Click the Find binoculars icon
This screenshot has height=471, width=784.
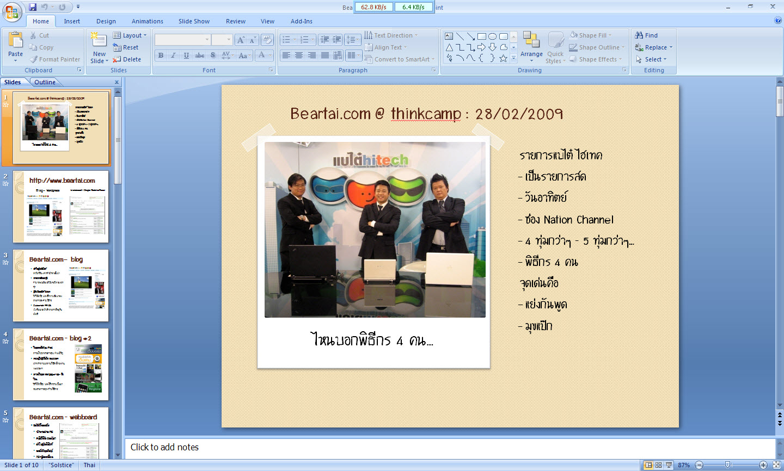[x=639, y=35]
